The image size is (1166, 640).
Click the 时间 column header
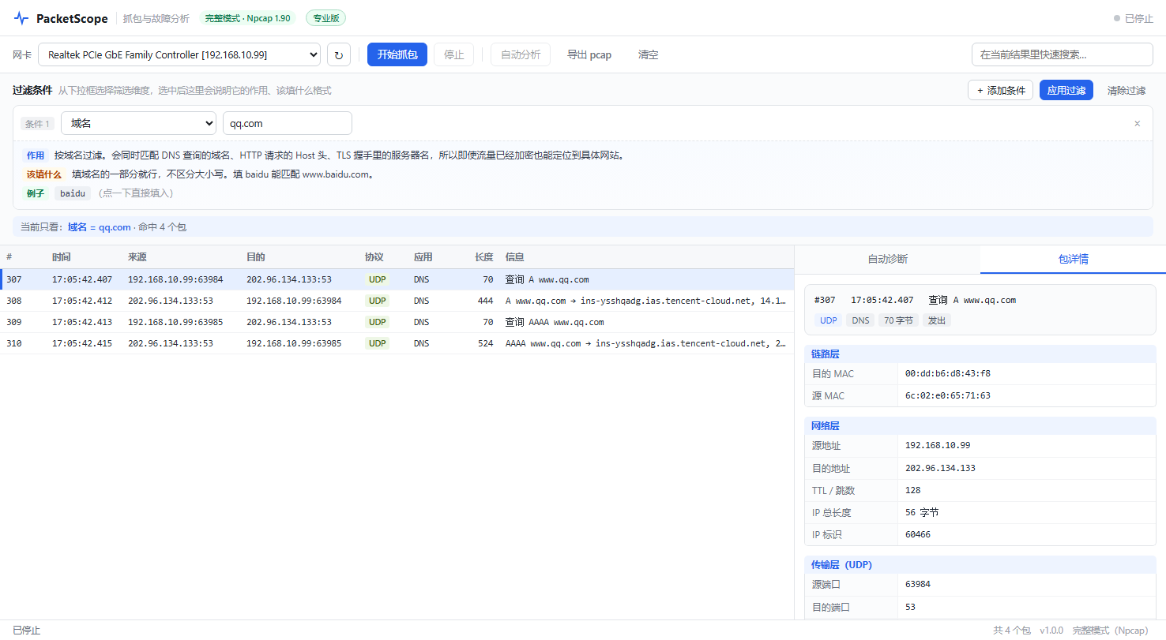coord(61,257)
